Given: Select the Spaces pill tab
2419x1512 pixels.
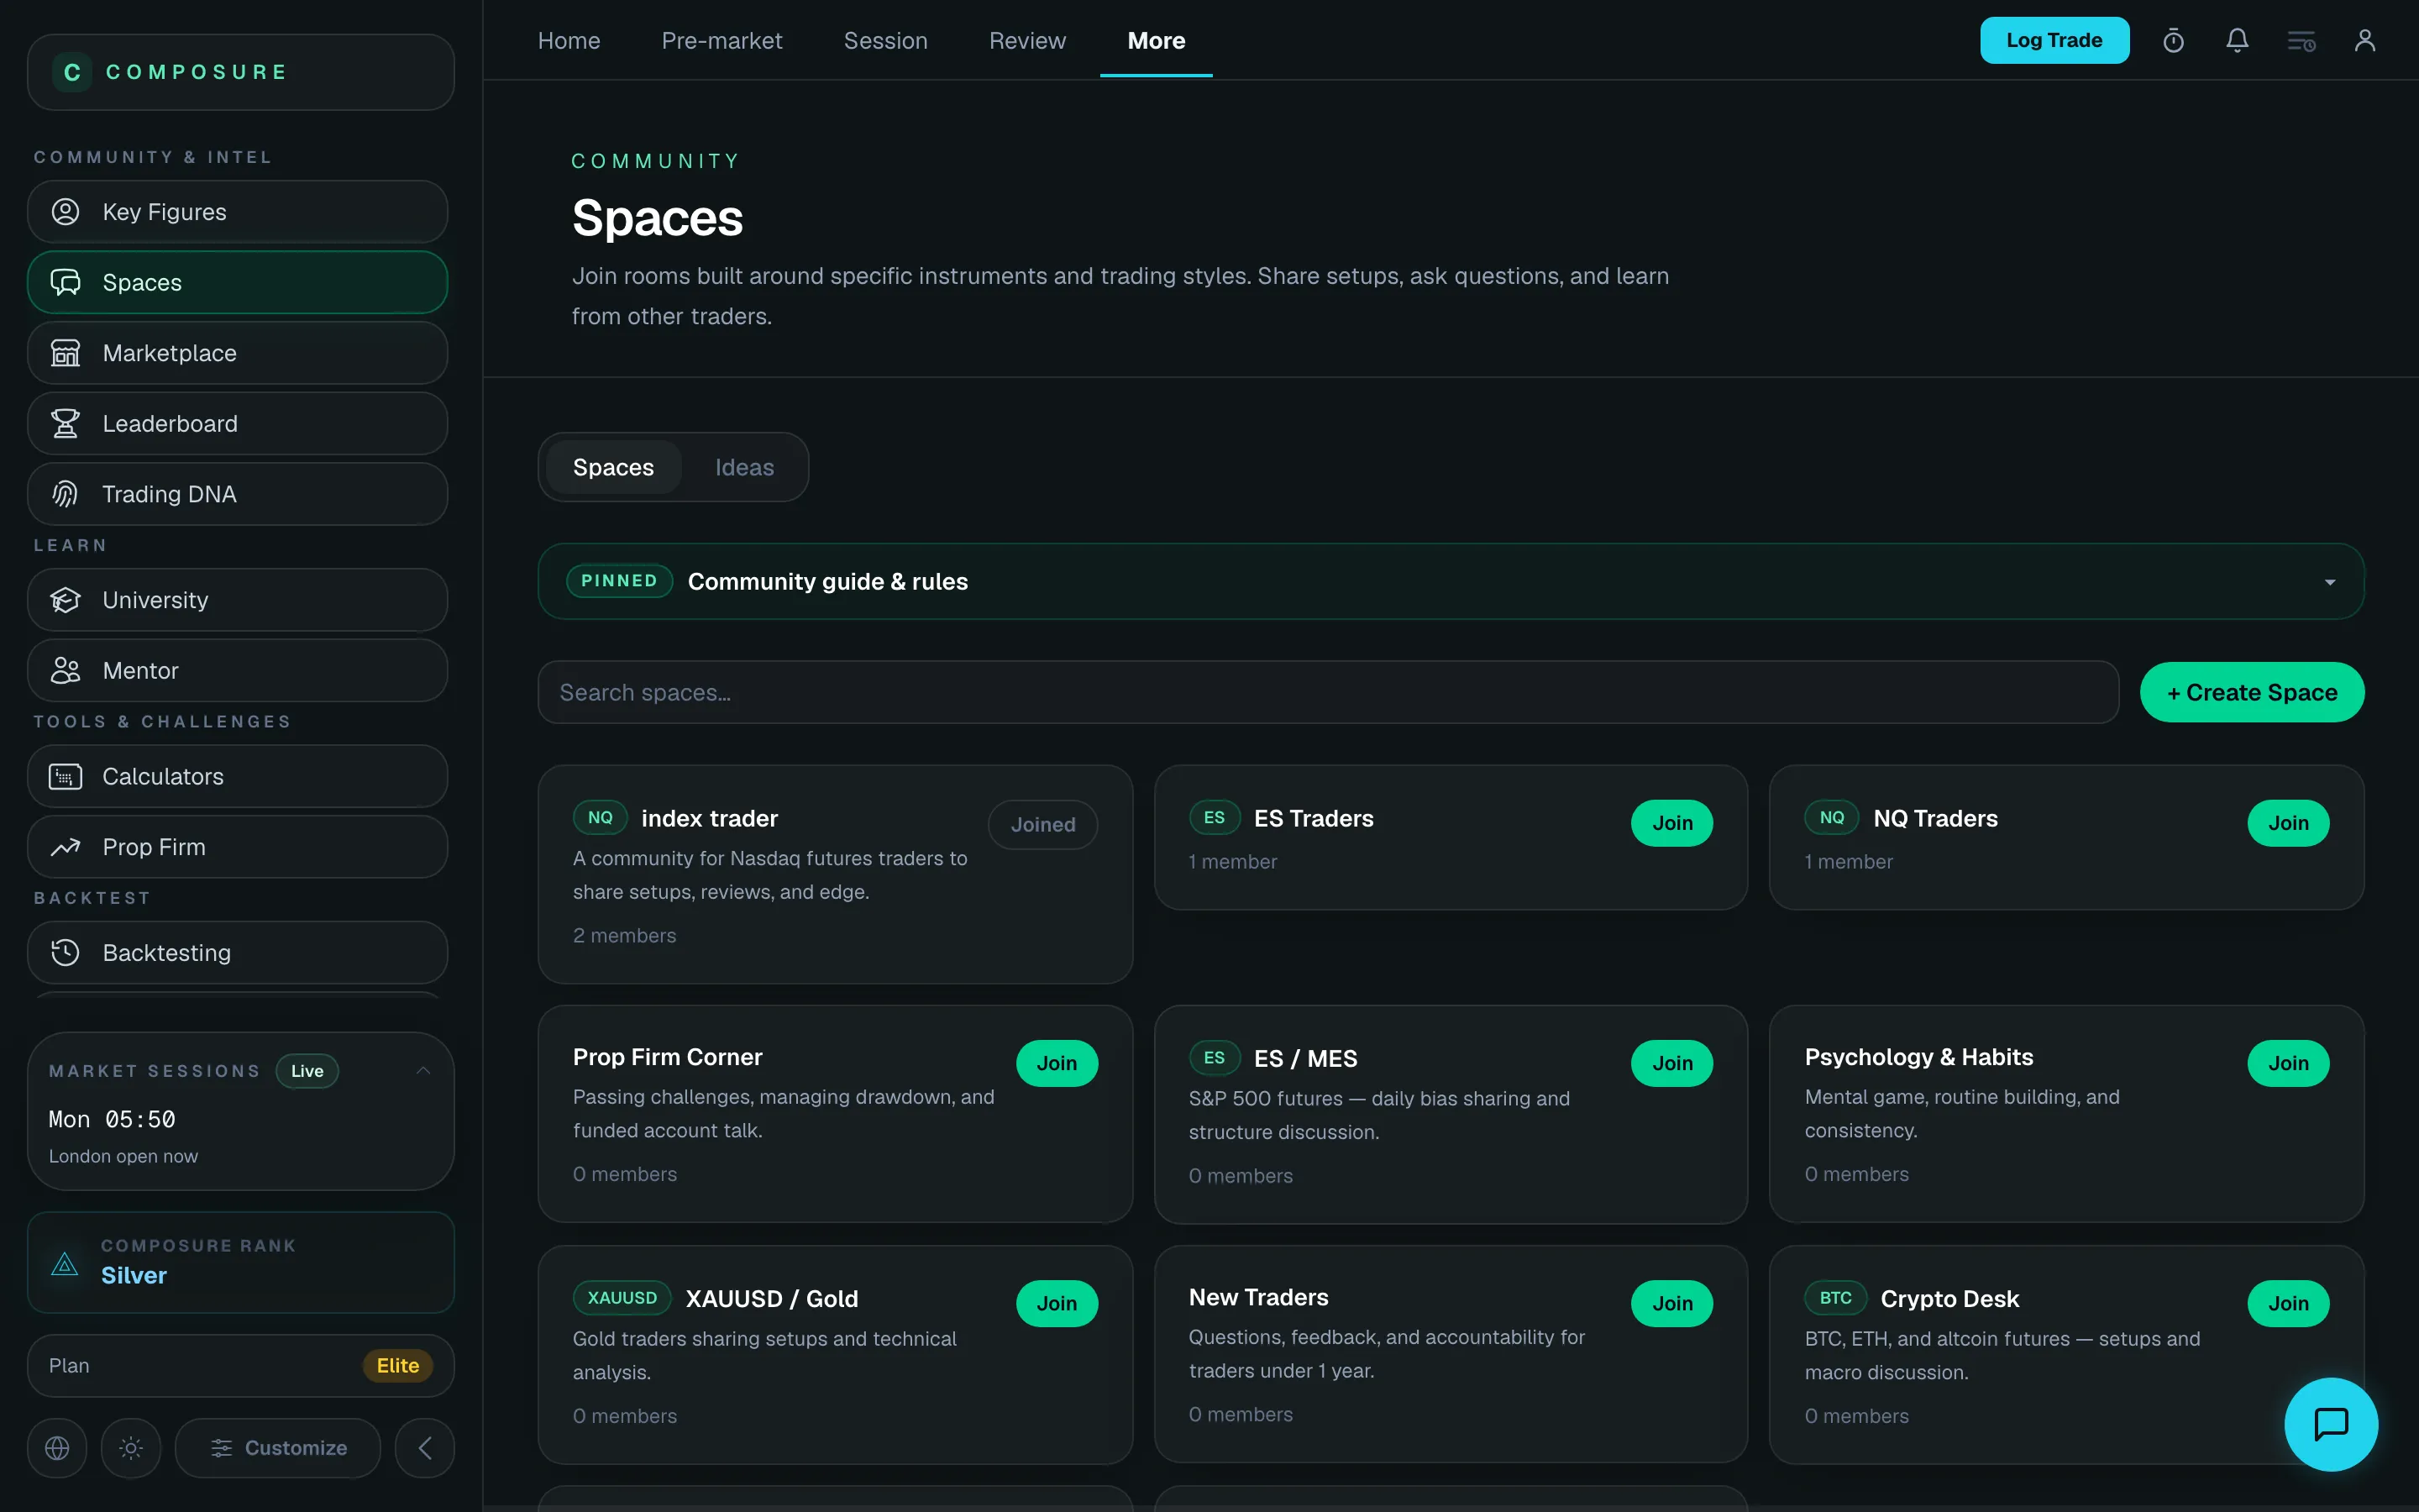Looking at the screenshot, I should tap(613, 467).
